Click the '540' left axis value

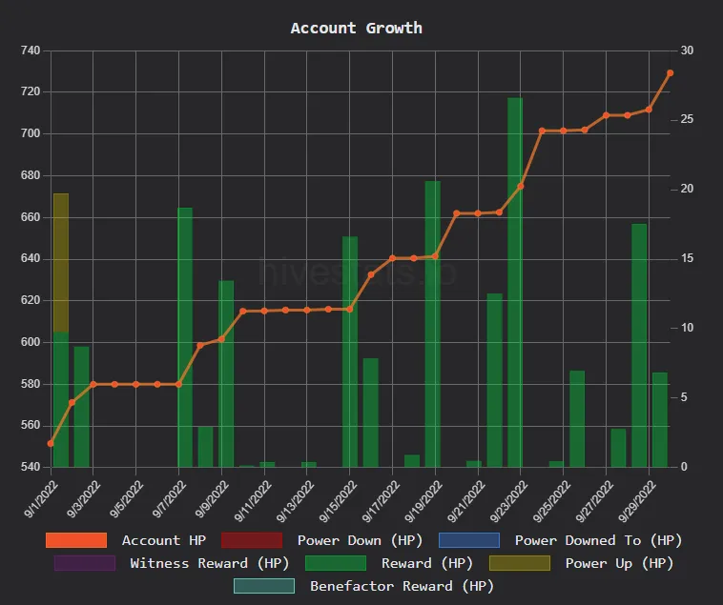(31, 467)
